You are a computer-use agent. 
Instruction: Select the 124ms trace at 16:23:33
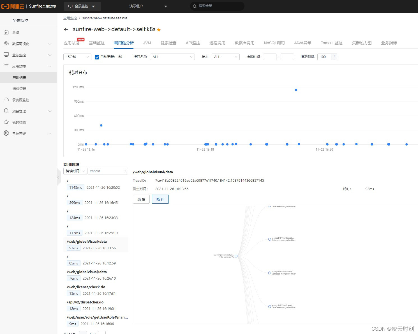(x=96, y=215)
